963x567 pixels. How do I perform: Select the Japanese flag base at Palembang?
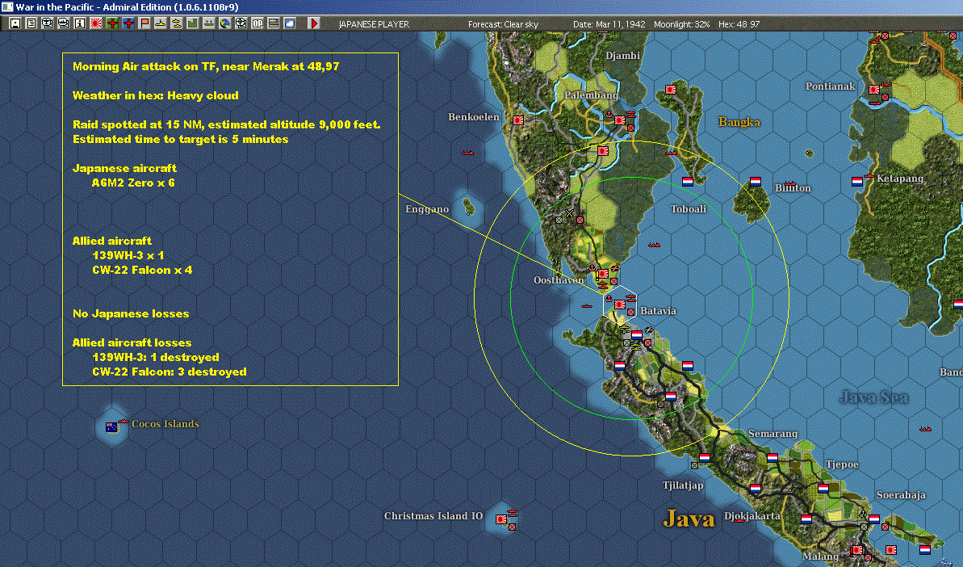click(620, 120)
